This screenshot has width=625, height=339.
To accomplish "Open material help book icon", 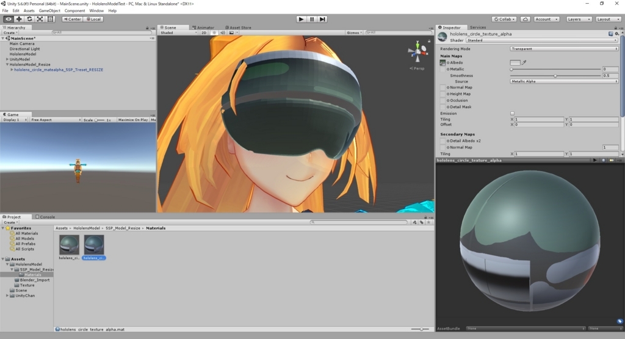I will coord(610,34).
